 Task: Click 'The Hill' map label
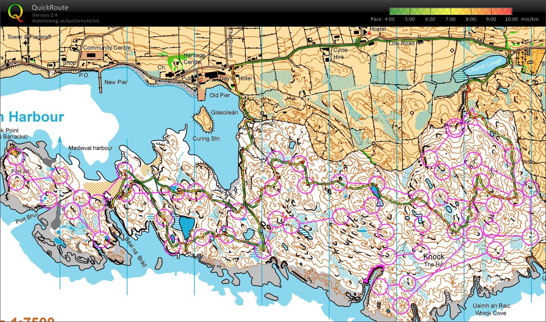[x=435, y=265]
